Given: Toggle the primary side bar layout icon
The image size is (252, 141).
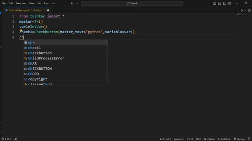Looking at the screenshot, I should coord(214,4).
